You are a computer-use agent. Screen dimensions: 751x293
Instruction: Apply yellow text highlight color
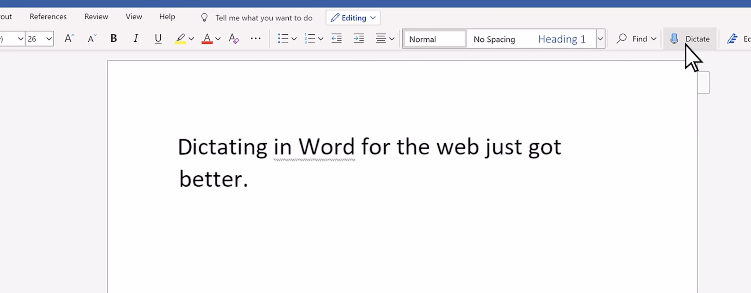pyautogui.click(x=180, y=39)
